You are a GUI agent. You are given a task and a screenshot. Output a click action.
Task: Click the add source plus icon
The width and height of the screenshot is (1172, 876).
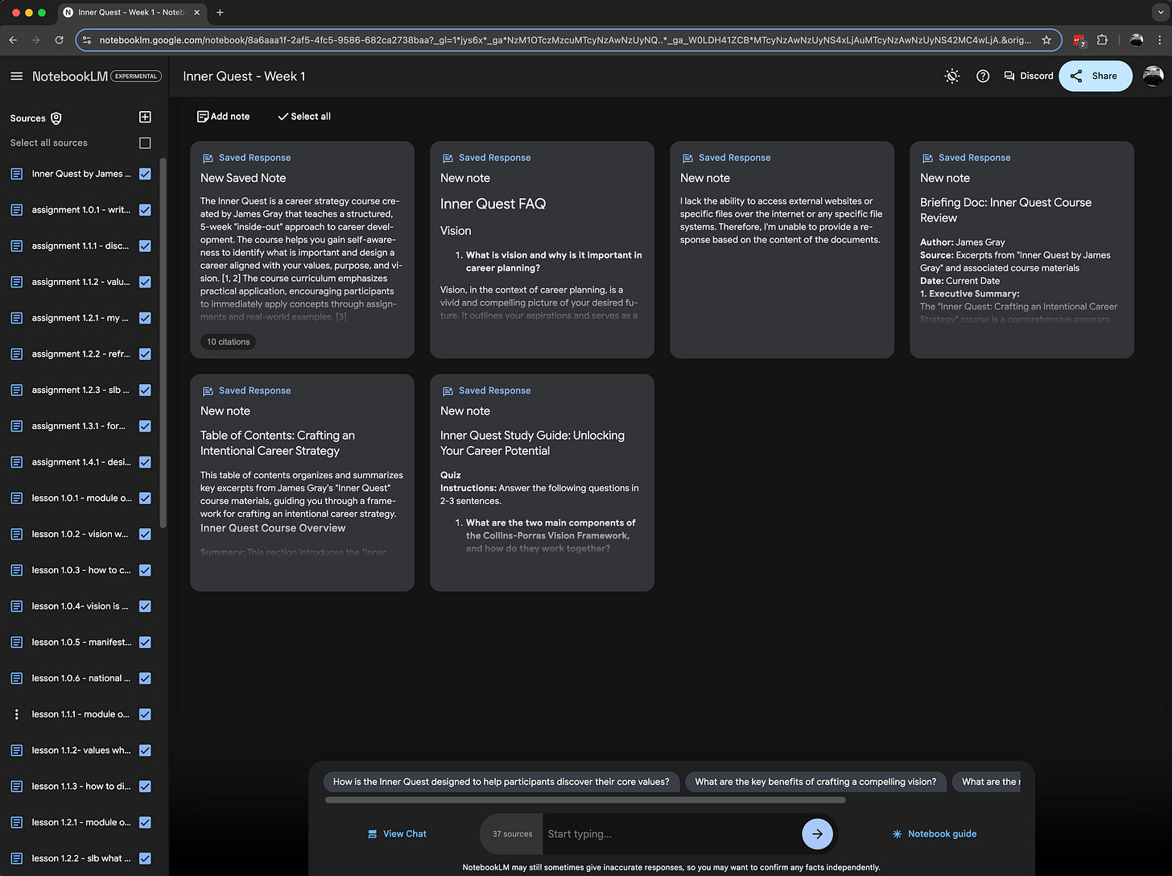click(145, 118)
